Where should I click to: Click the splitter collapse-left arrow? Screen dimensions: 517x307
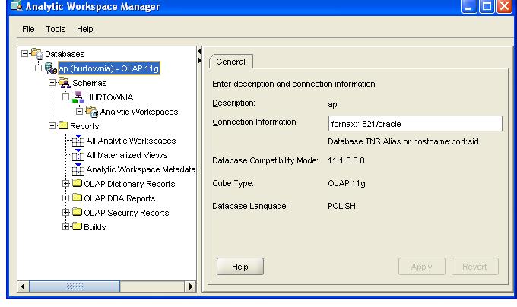click(x=199, y=51)
